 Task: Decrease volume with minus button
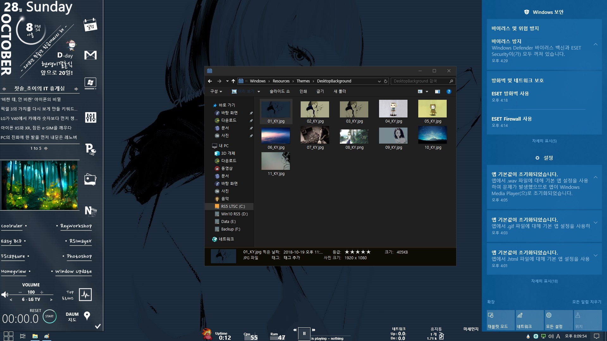(x=20, y=292)
